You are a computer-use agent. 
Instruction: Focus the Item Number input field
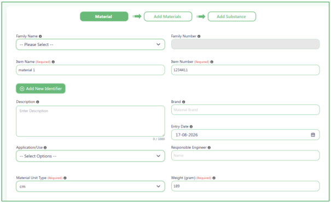[x=245, y=70]
